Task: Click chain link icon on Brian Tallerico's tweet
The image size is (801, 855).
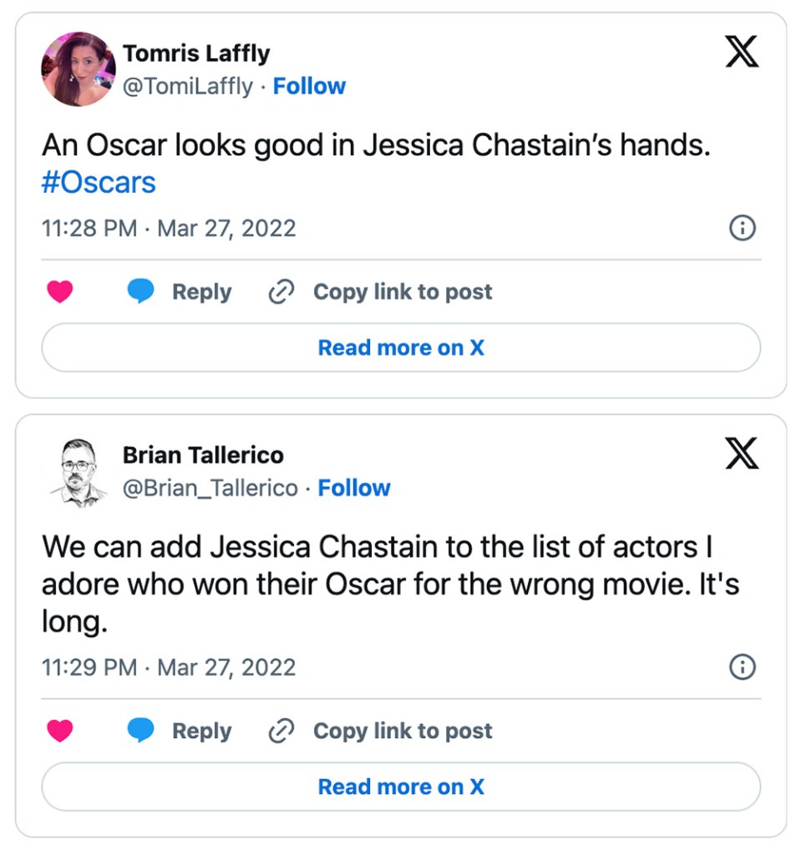Action: click(x=281, y=731)
